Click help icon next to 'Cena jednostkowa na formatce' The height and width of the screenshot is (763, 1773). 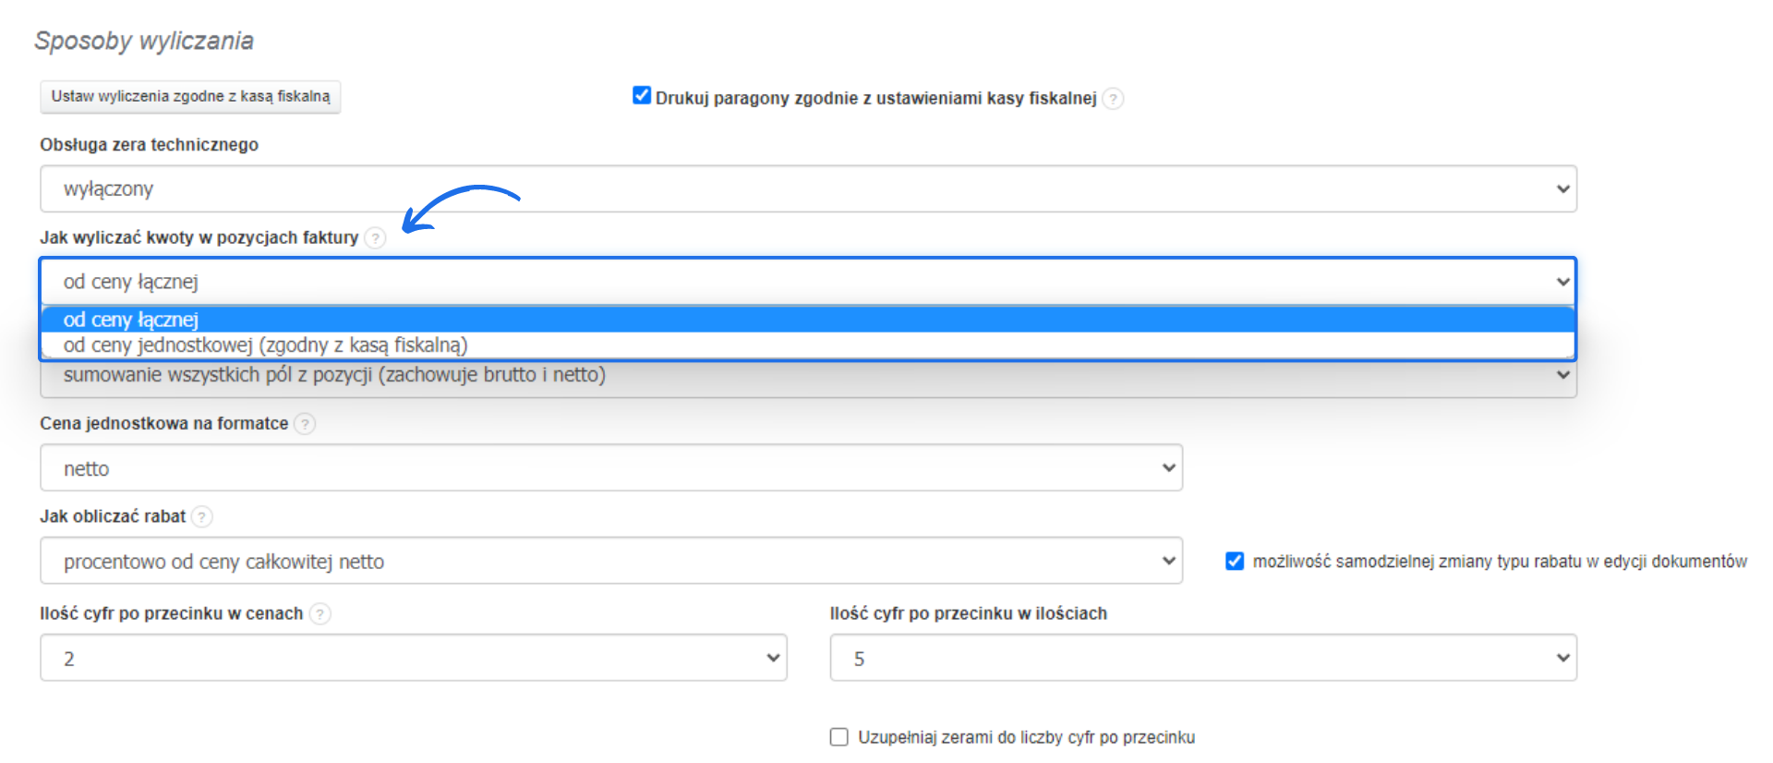tap(305, 424)
